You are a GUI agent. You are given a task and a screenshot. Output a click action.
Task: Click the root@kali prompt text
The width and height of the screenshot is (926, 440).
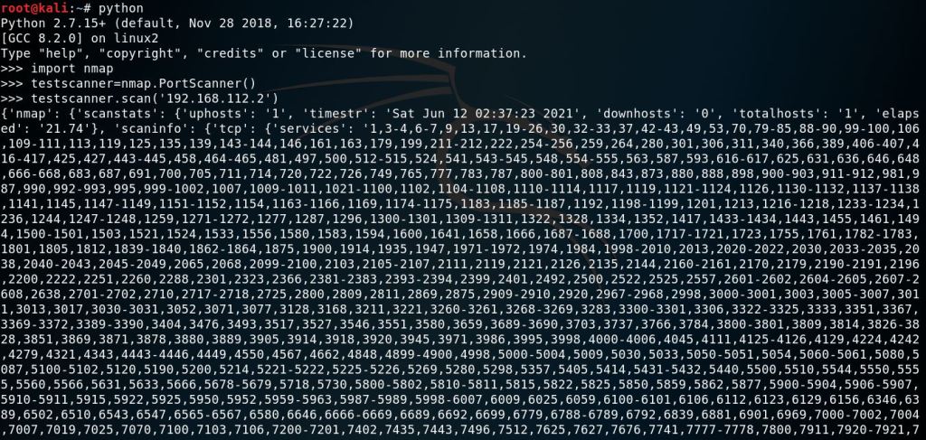pyautogui.click(x=33, y=8)
